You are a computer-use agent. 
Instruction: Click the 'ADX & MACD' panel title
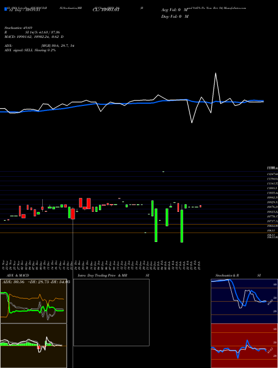18,275
